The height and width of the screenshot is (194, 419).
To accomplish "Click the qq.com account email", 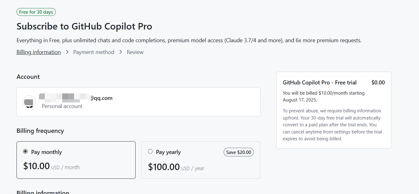I will (101, 98).
